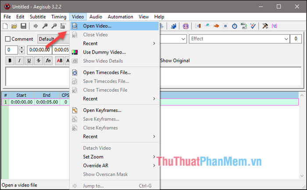Click the New subtitles toolbar icon
The image size is (307, 190).
pyautogui.click(x=5, y=26)
